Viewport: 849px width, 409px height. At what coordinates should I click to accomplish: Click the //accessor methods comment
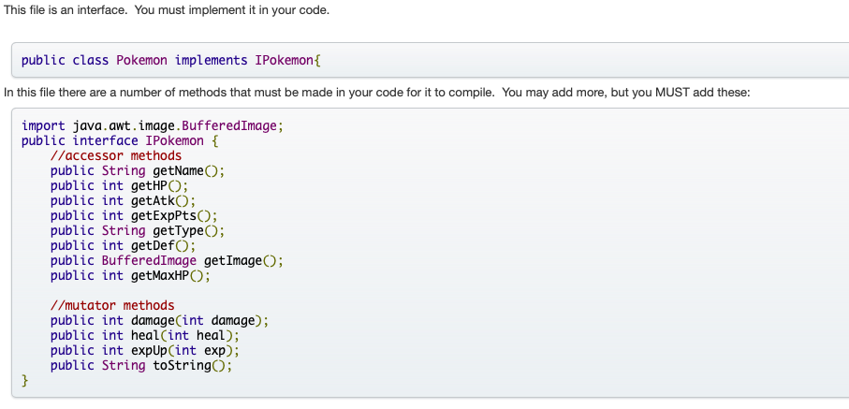[116, 155]
